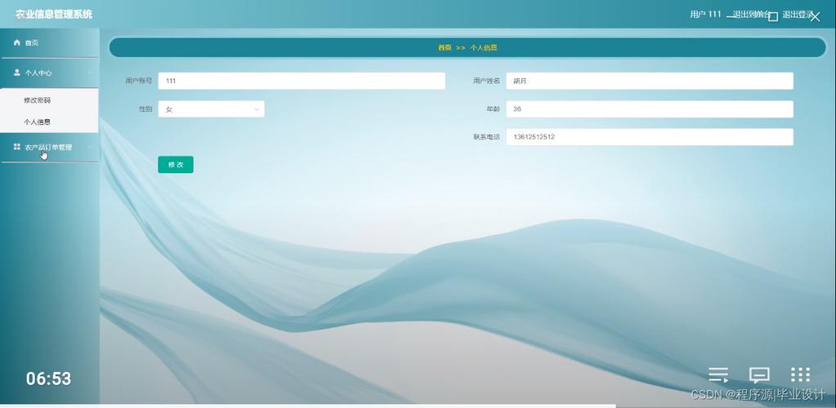Click 首页 in the breadcrumb bar
836x408 pixels.
[445, 47]
